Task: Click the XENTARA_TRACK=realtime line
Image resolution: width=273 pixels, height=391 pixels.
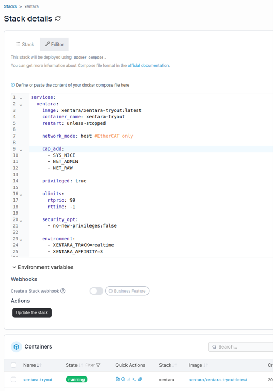Action: point(81,245)
